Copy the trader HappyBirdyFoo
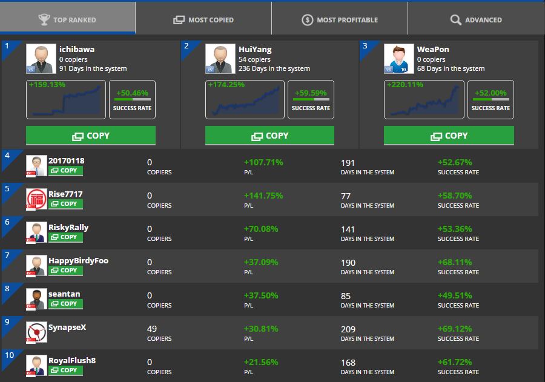 65,271
